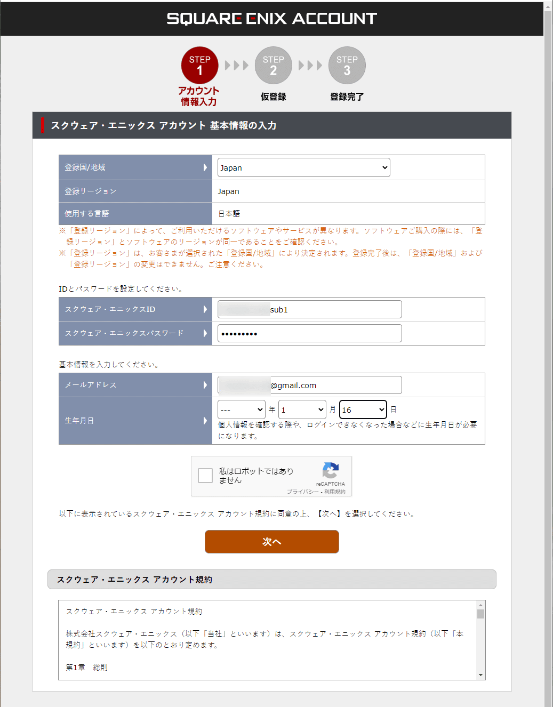Click the スクウェア・エニックス アカウント規約 section header

pos(272,579)
